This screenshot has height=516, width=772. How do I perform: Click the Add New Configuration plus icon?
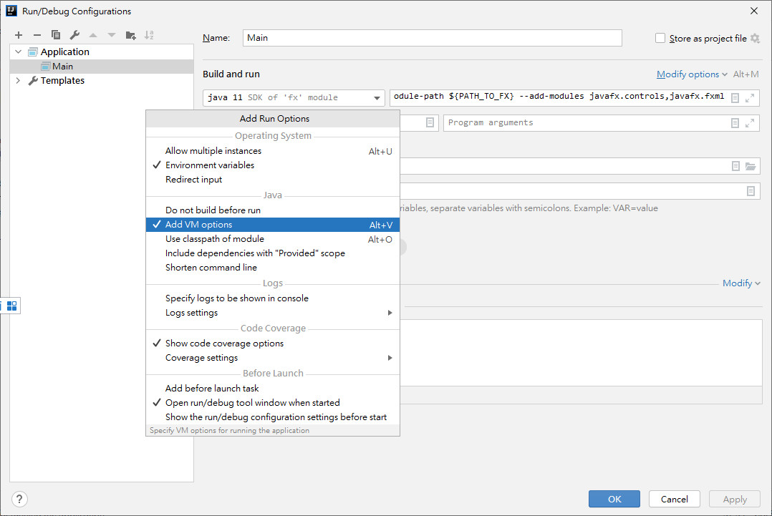[19, 35]
